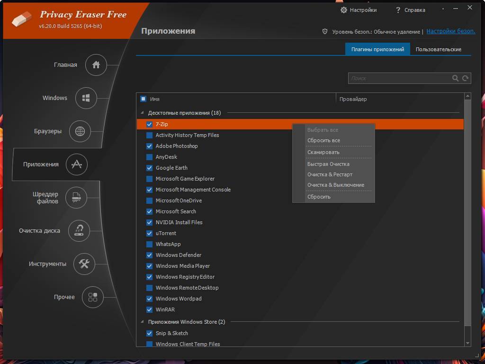Select the NVIDIA Install Files row

tap(300, 223)
